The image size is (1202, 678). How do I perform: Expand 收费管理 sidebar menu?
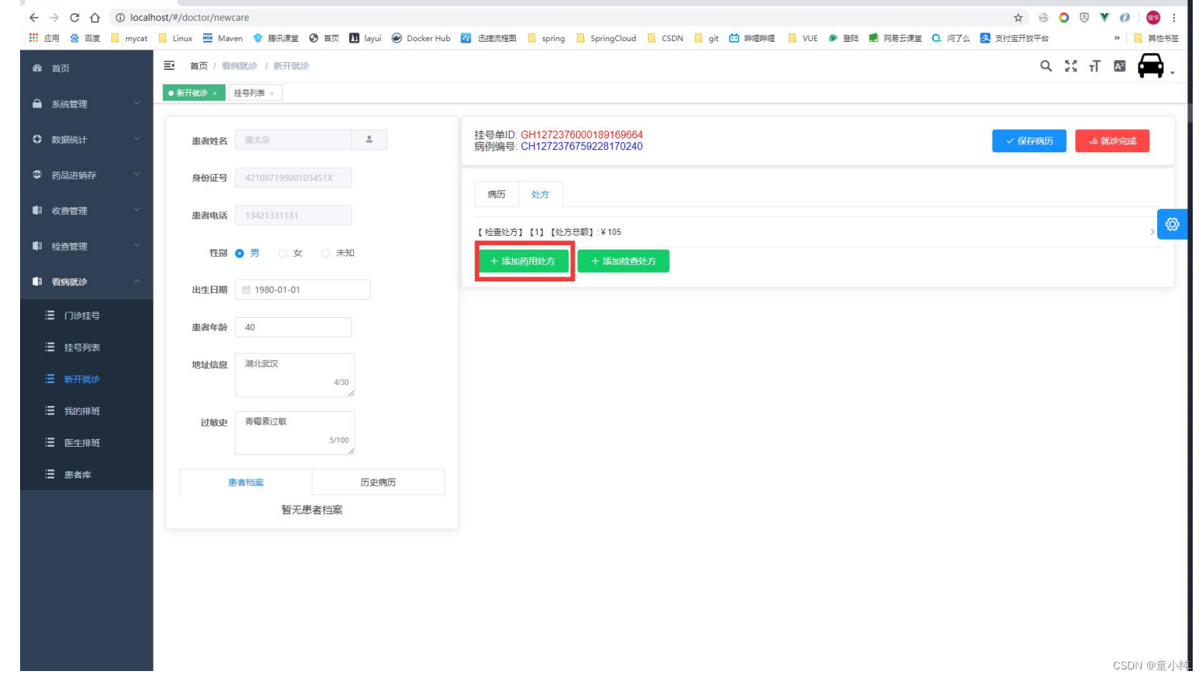pyautogui.click(x=87, y=210)
